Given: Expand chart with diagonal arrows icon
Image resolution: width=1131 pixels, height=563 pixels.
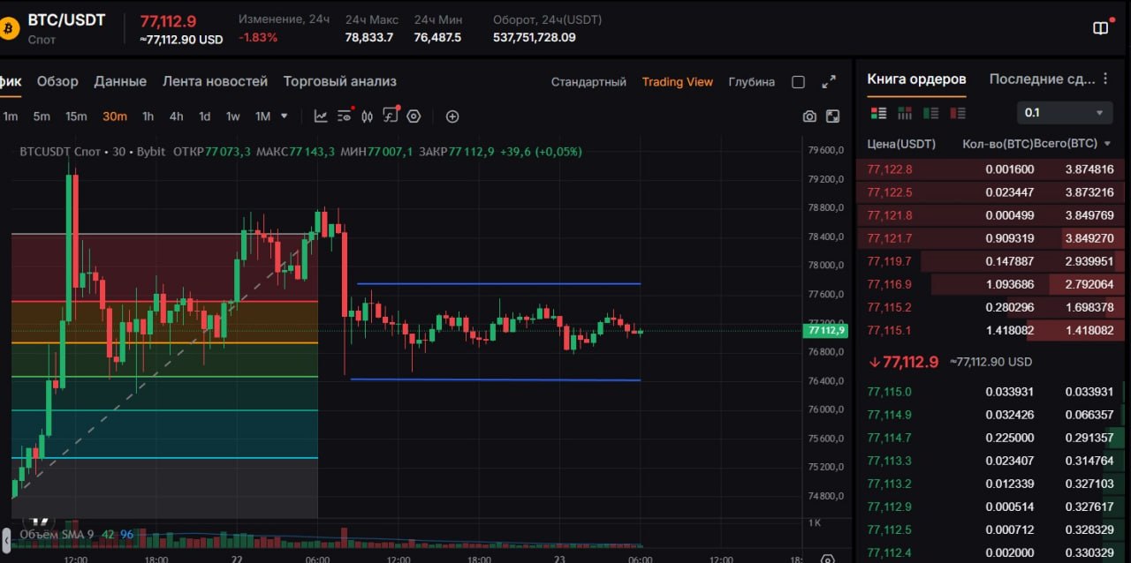Looking at the screenshot, I should coord(829,82).
